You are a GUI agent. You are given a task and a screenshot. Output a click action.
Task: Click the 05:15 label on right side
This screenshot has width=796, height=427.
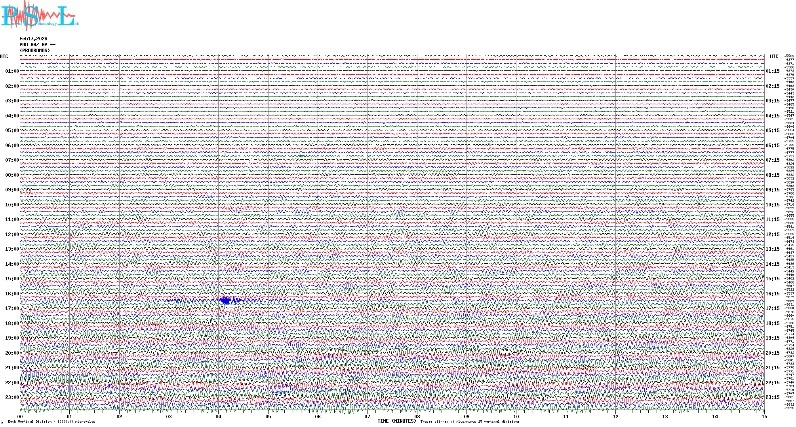(x=772, y=130)
